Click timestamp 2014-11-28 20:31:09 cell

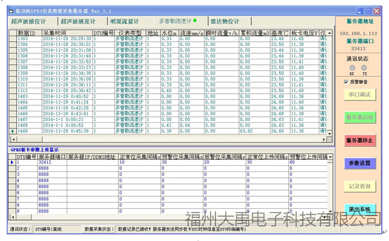click(67, 50)
